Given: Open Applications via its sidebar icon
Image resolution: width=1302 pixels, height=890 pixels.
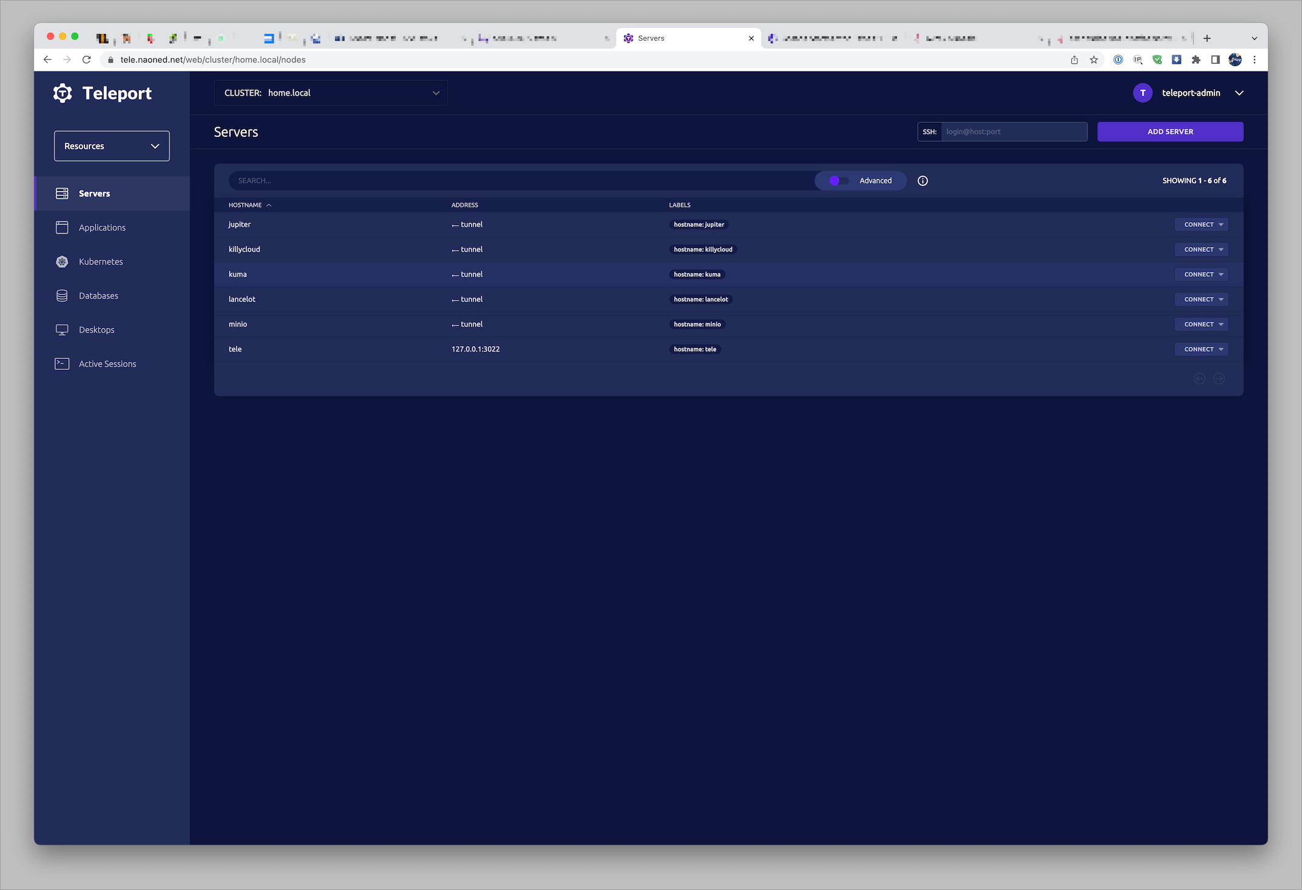Looking at the screenshot, I should (62, 228).
